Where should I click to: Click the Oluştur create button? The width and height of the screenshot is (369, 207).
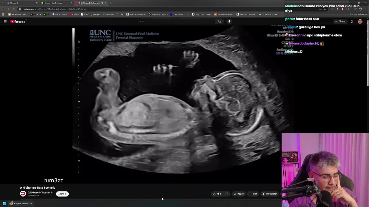[x=340, y=21]
